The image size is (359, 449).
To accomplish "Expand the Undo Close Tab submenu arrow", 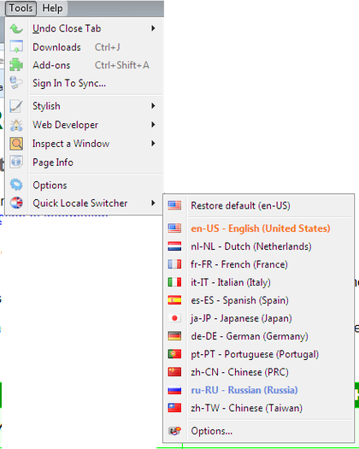I will 153,28.
